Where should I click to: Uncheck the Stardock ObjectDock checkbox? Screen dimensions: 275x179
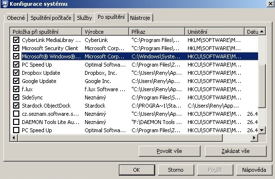[16, 106]
